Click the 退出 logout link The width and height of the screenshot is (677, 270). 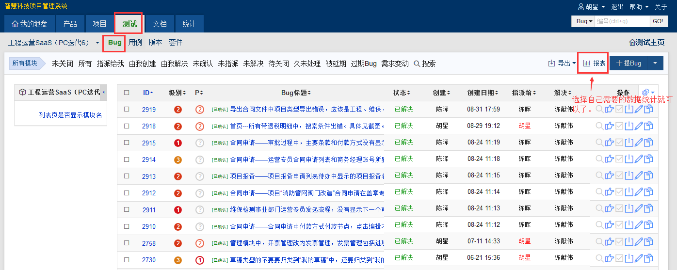(x=617, y=7)
